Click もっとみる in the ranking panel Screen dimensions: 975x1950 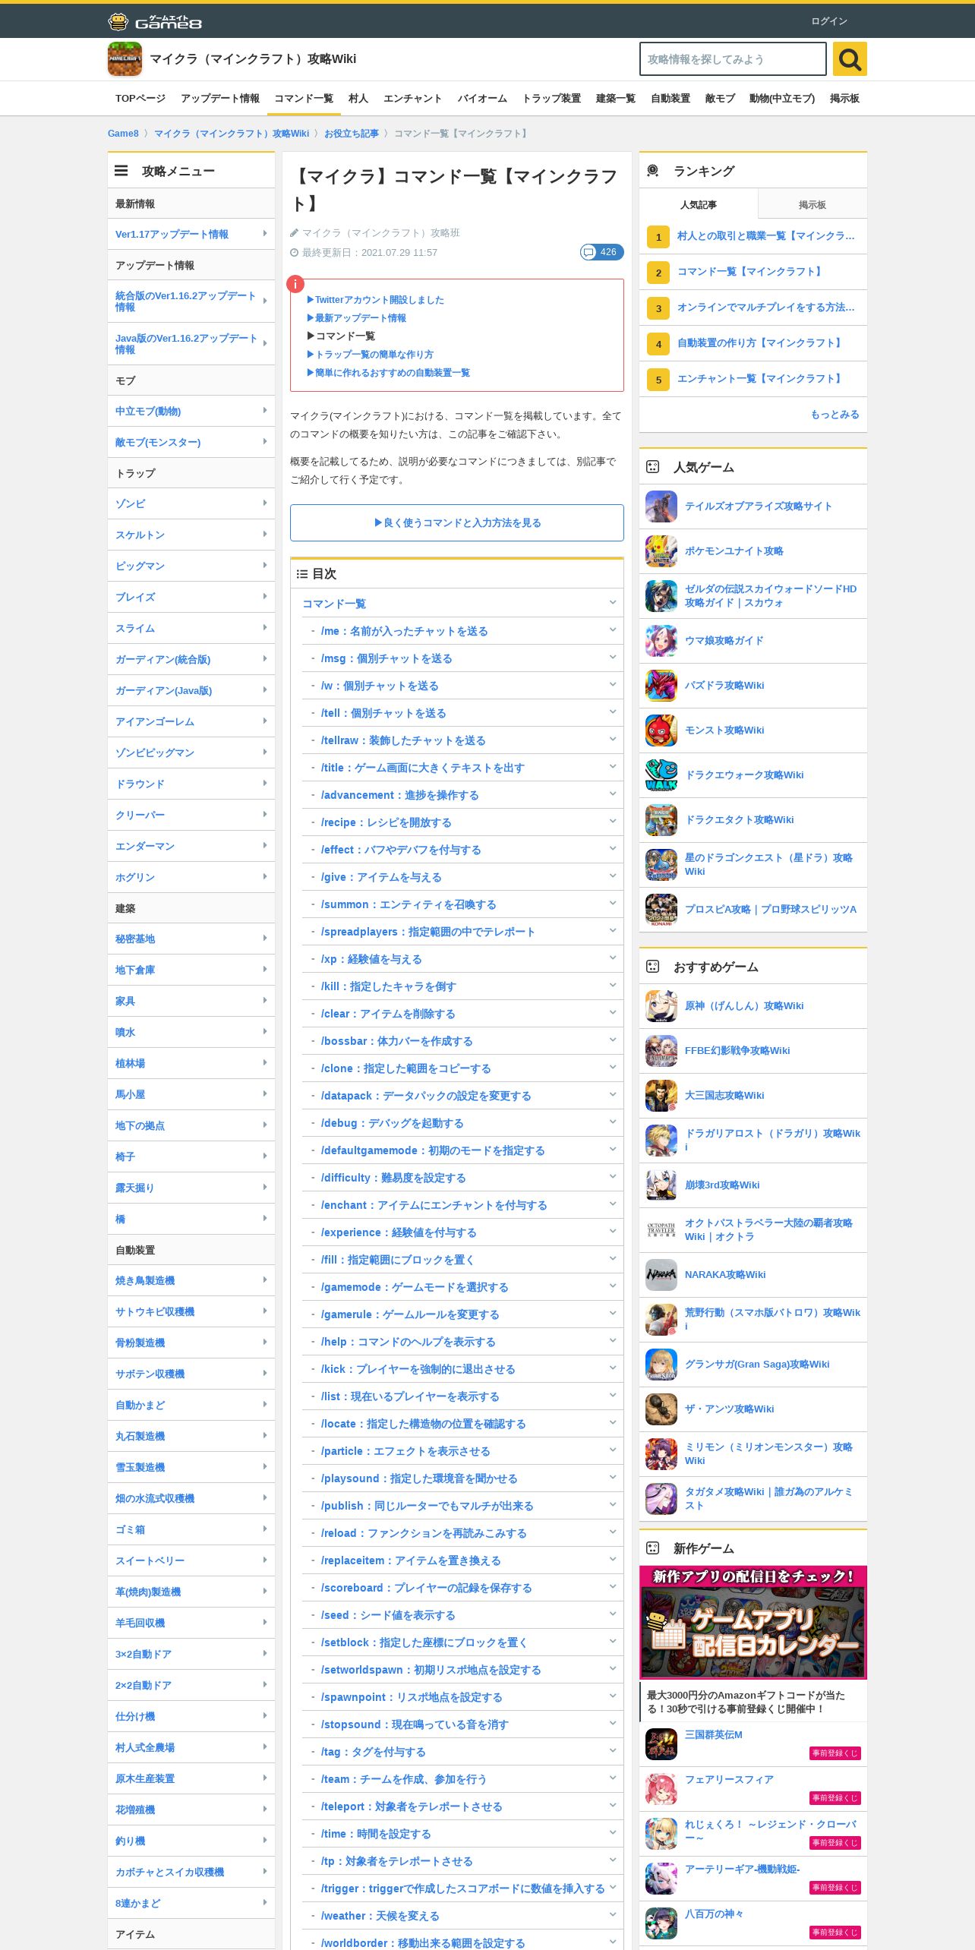(835, 415)
